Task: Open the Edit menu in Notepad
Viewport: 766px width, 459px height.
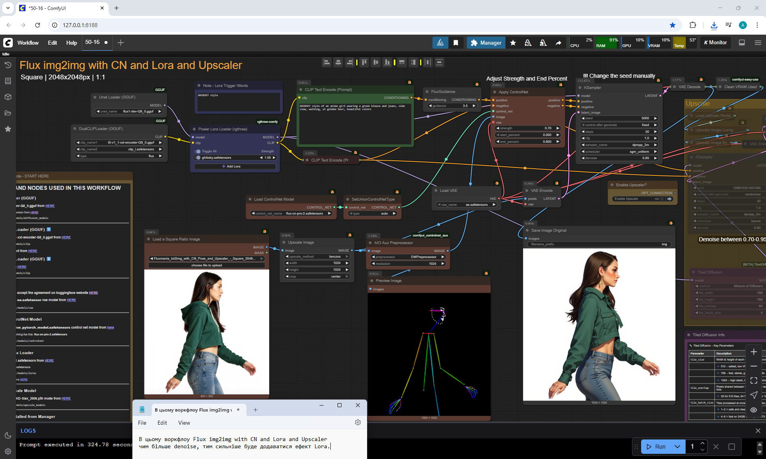Action: [x=162, y=423]
